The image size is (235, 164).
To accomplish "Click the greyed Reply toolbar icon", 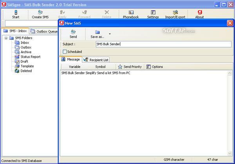I will [62, 12].
